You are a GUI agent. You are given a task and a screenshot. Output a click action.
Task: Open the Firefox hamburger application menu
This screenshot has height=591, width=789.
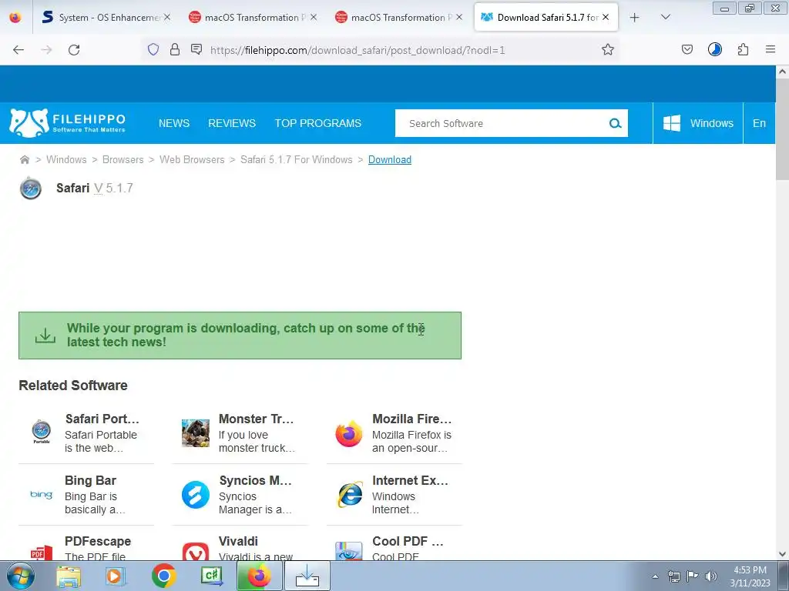coord(771,49)
